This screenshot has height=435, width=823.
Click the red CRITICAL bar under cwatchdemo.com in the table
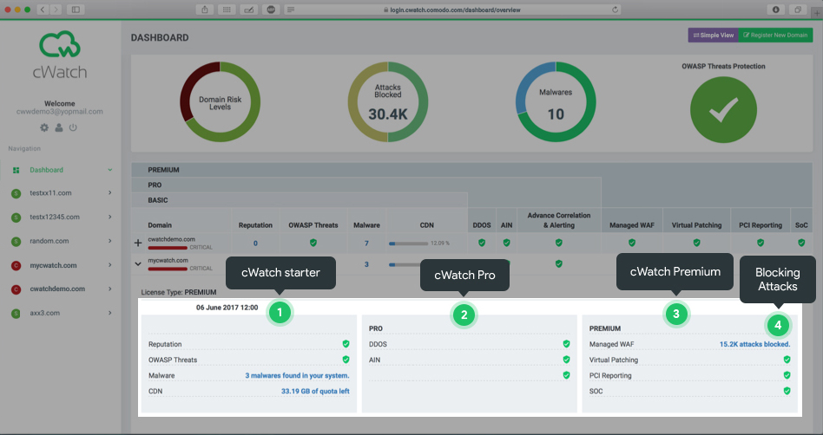coord(168,247)
